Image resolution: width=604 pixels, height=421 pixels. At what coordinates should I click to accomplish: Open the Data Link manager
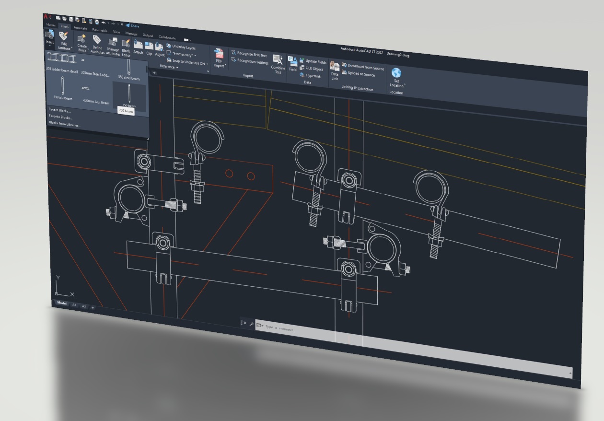[x=335, y=71]
